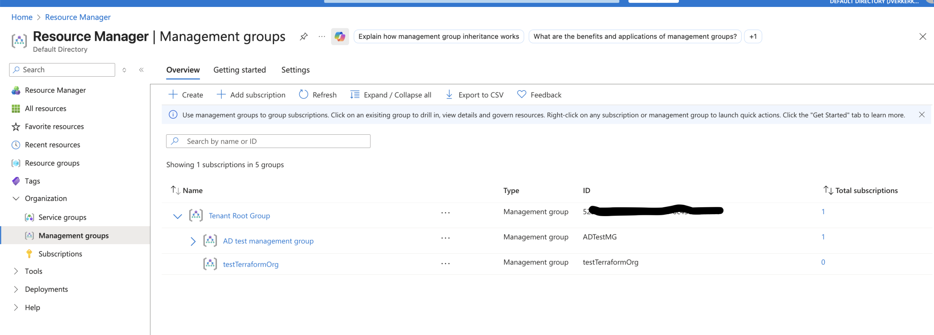Open the testTerraformOrg link
This screenshot has height=335, width=934.
pyautogui.click(x=251, y=264)
